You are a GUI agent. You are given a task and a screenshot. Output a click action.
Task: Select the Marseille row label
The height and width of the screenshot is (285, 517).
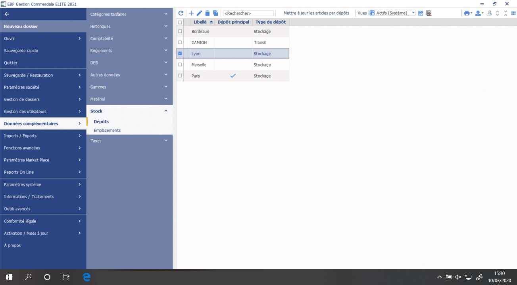[x=199, y=65]
